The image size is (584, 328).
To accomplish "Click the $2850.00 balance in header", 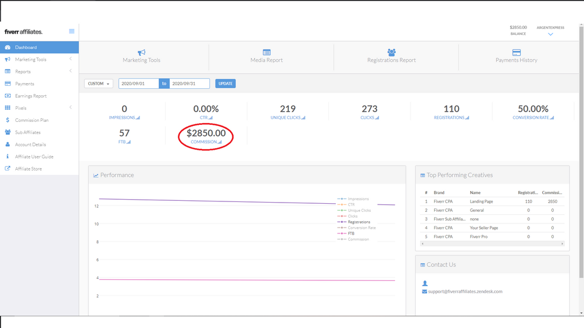I will coord(518,27).
